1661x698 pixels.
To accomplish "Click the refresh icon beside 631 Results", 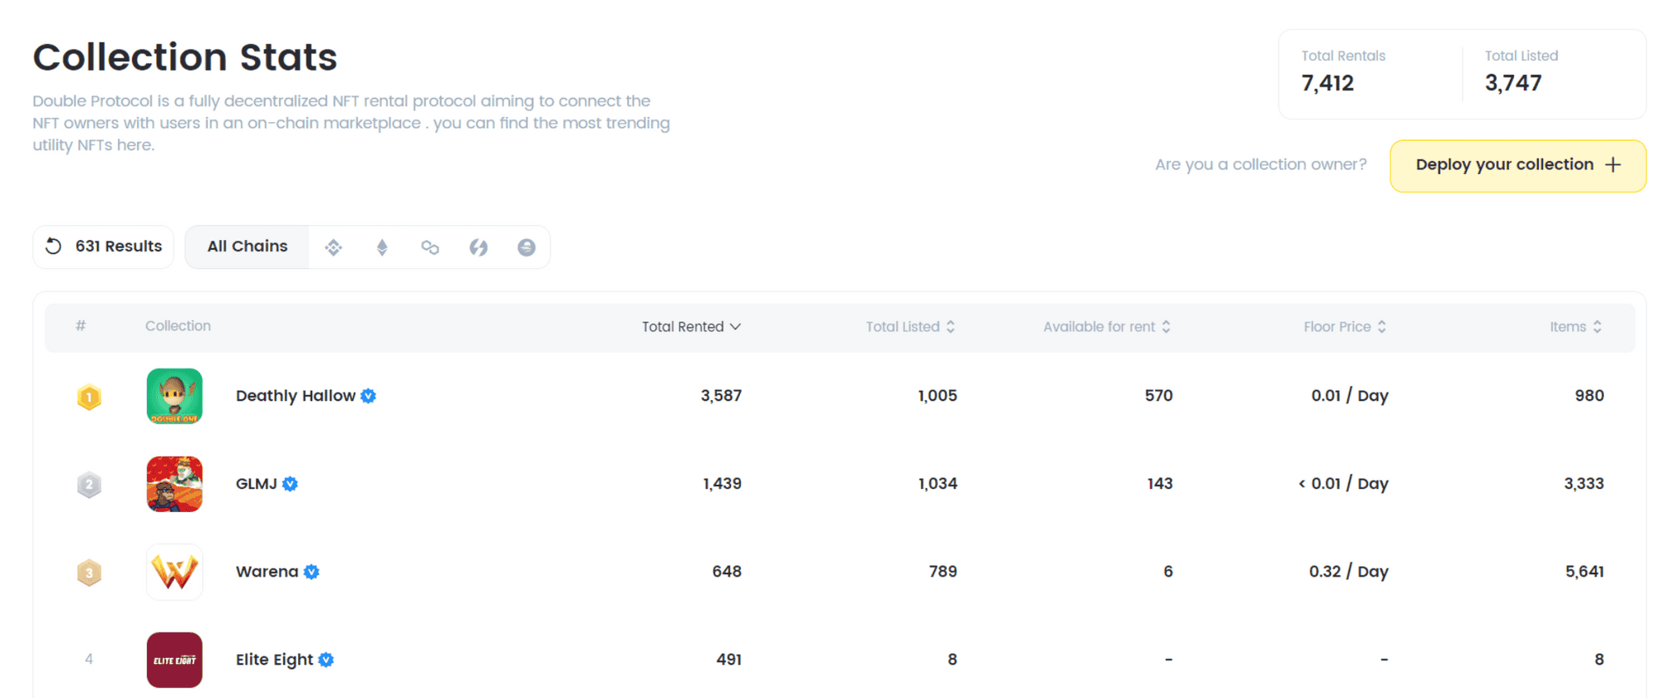I will click(x=54, y=246).
